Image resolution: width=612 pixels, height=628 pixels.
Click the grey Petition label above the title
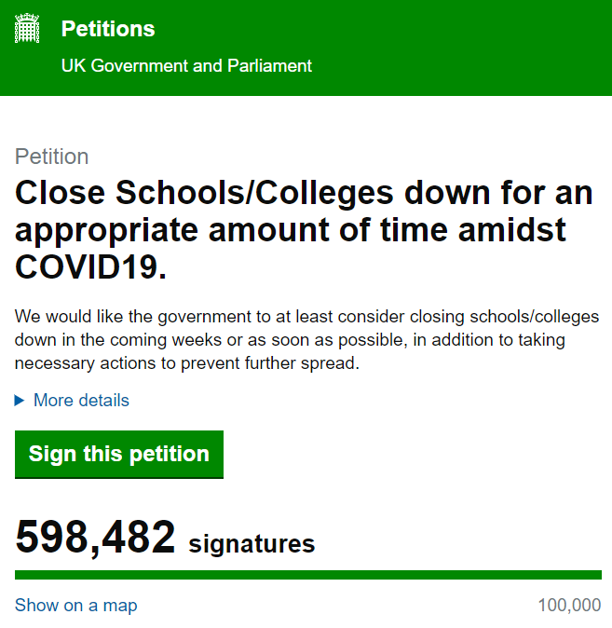click(52, 157)
